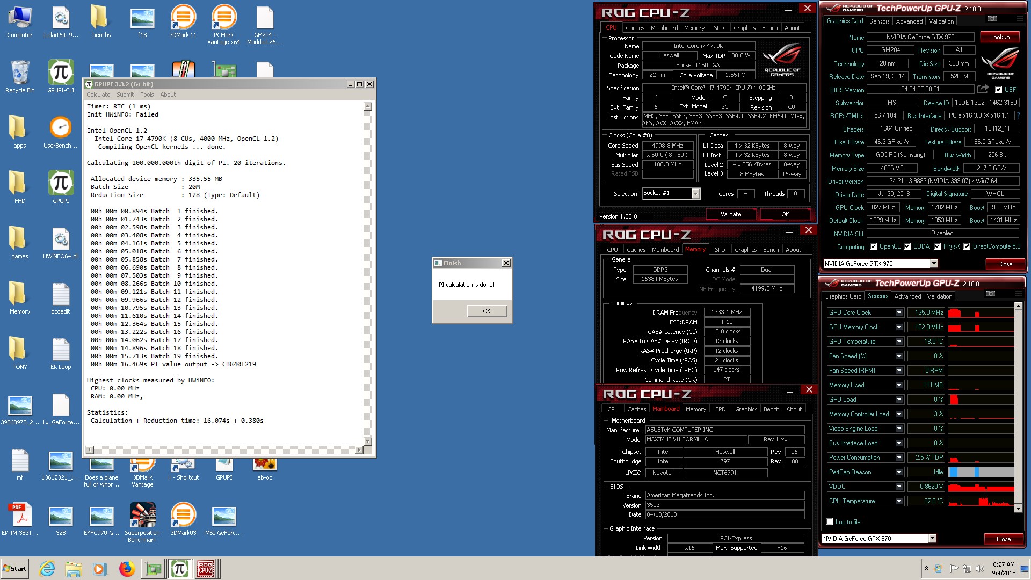Open the Calculate menu in GPUPI
This screenshot has width=1031, height=580.
click(x=98, y=95)
